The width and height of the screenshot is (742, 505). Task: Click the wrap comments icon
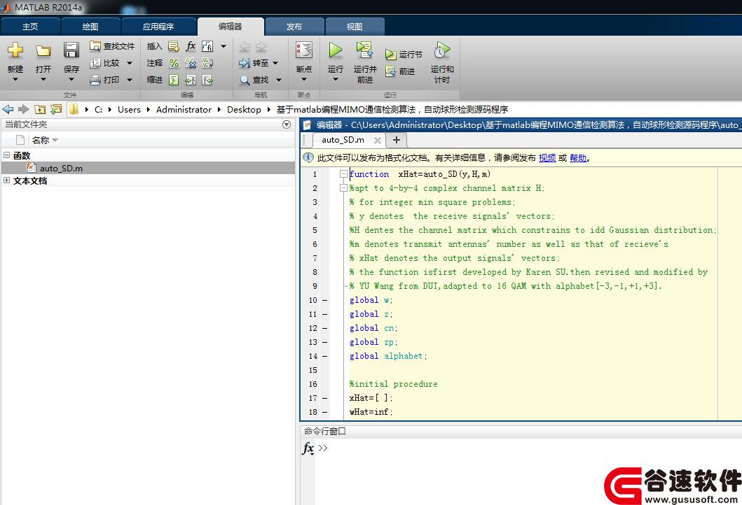[207, 63]
